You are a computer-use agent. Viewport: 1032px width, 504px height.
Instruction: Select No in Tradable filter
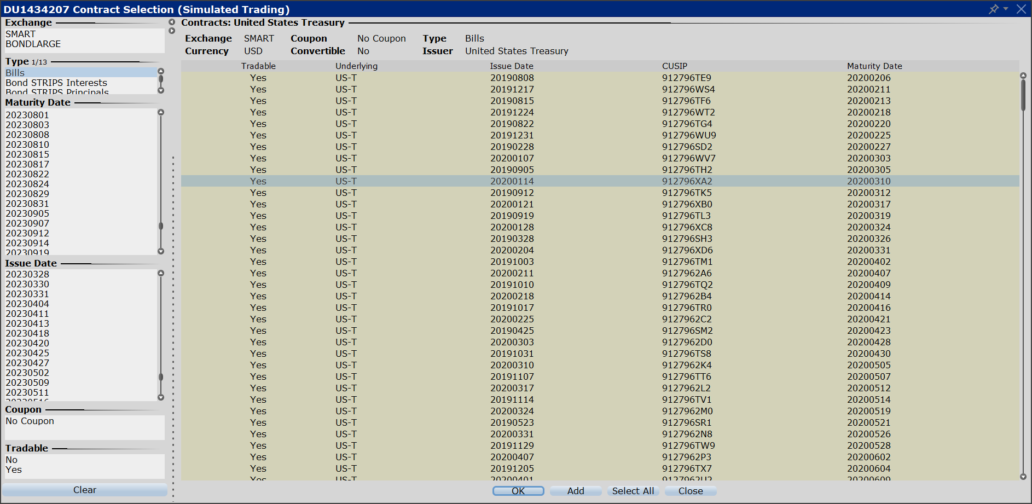[x=85, y=460]
